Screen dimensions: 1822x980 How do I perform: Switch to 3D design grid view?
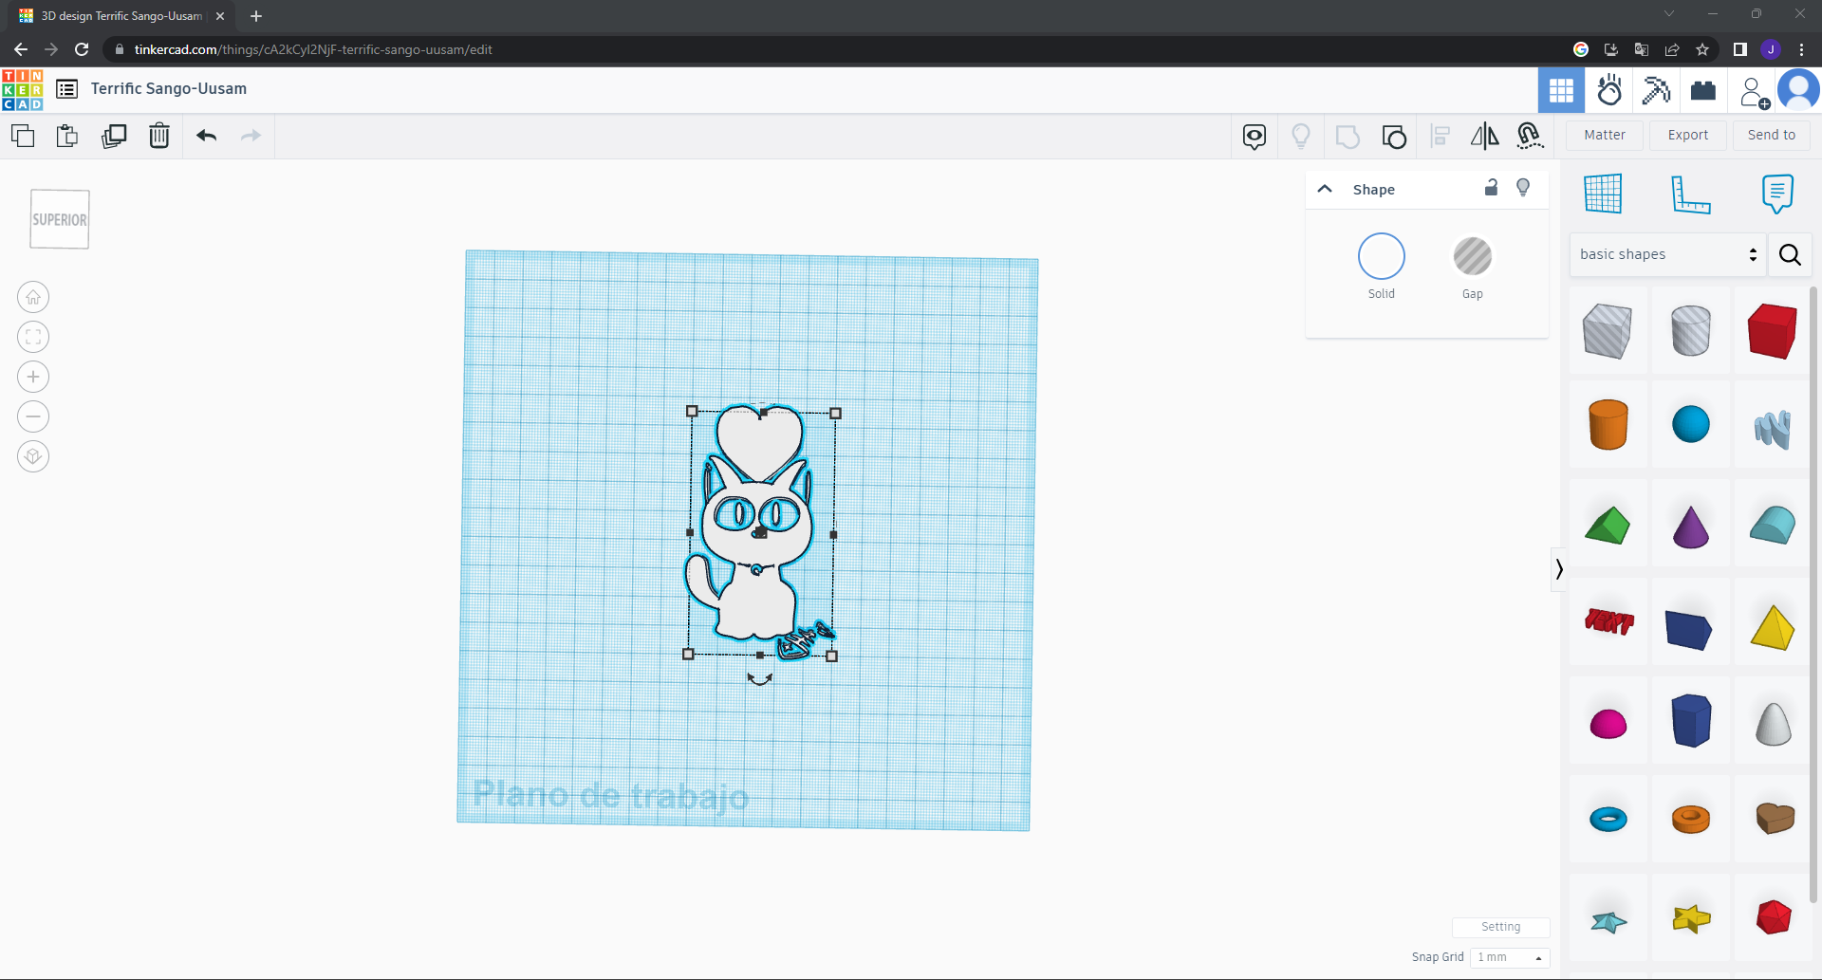tap(1561, 90)
